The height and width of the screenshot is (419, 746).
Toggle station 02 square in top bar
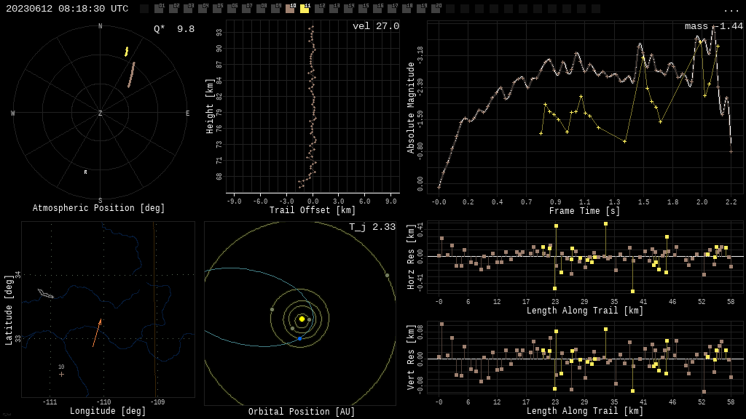(x=173, y=9)
